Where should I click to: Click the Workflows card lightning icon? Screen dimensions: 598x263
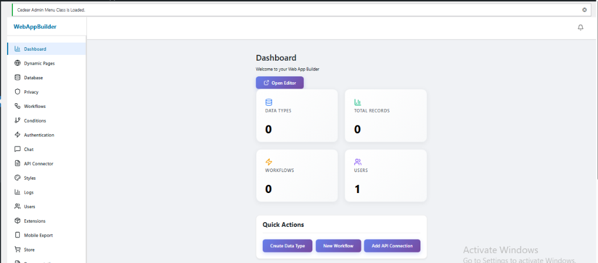[269, 162]
